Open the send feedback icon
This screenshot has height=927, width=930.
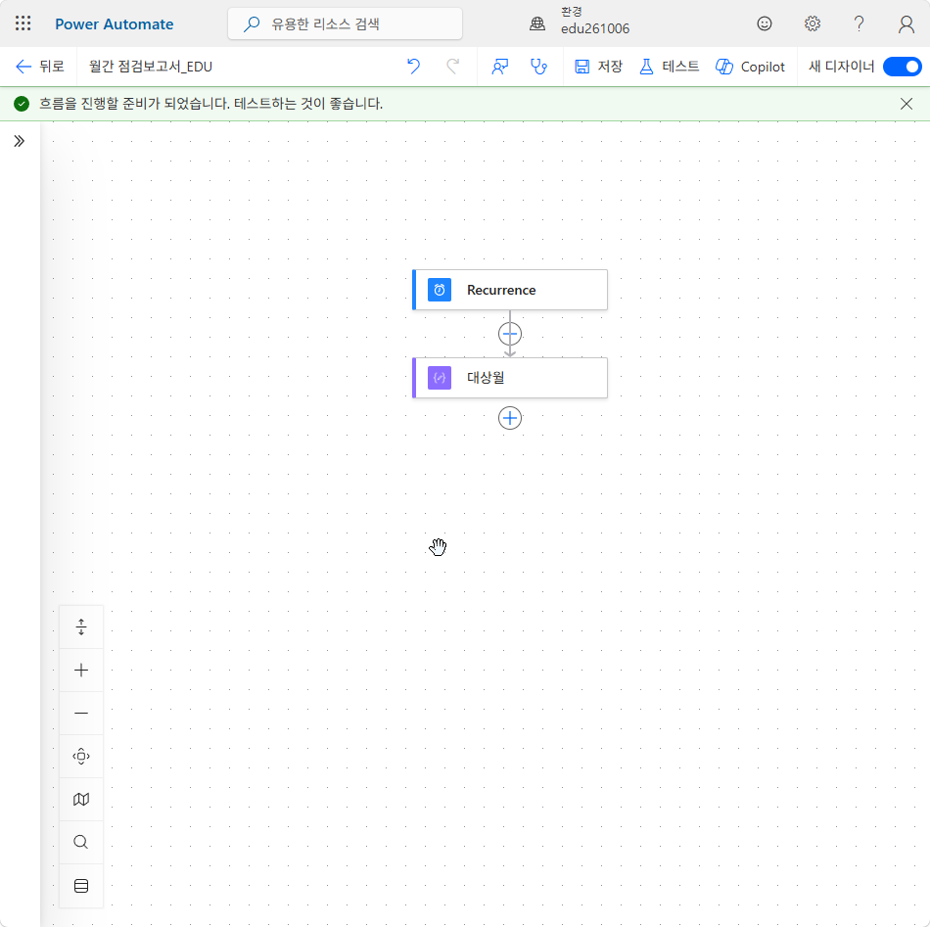click(500, 67)
